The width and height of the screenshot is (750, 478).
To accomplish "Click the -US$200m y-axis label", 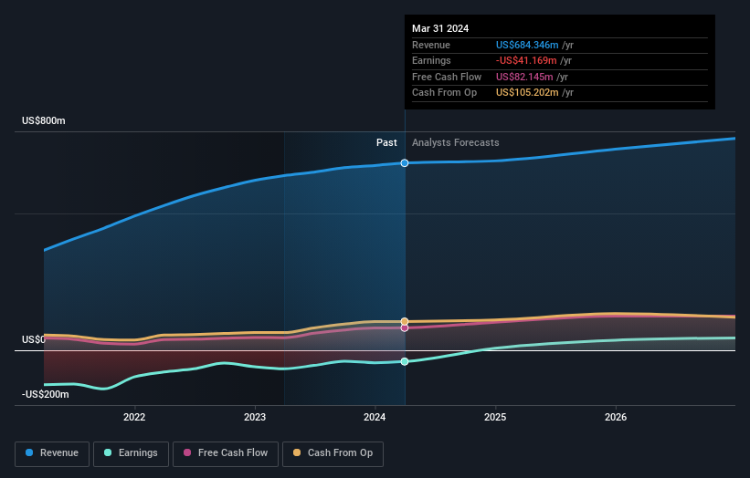I will [46, 394].
